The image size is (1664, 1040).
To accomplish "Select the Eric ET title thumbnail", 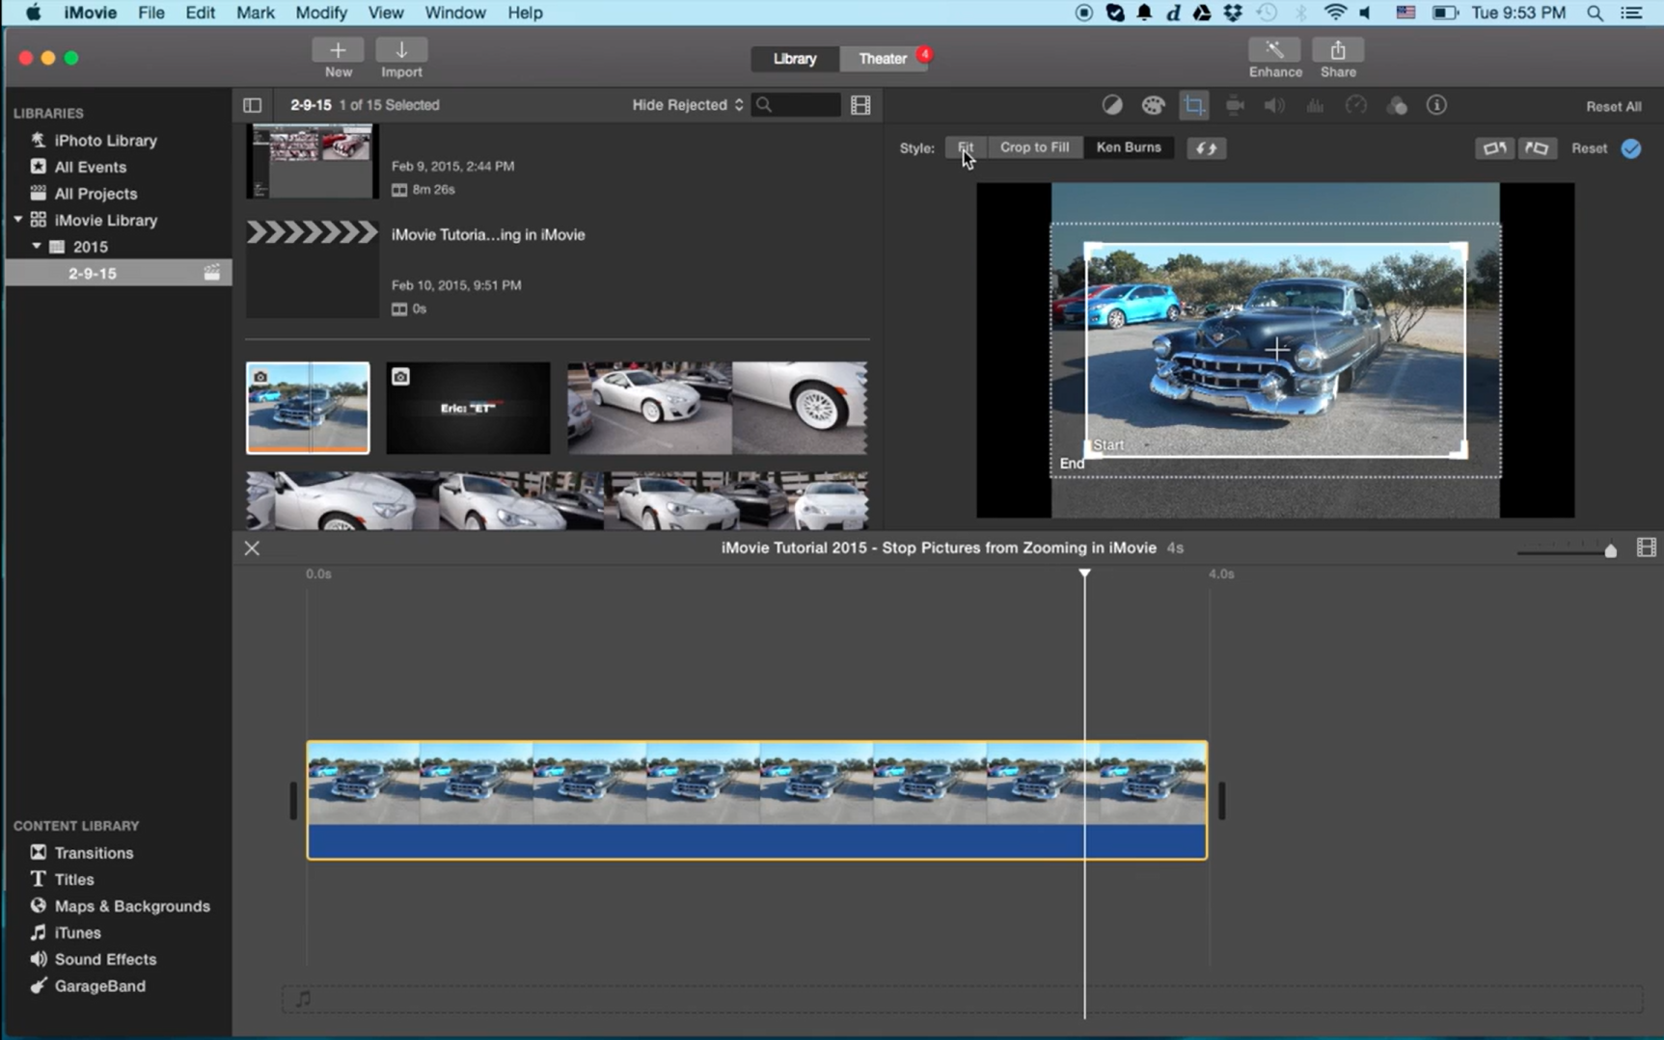I will (x=467, y=407).
